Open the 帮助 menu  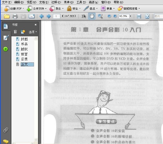(x=118, y=2)
